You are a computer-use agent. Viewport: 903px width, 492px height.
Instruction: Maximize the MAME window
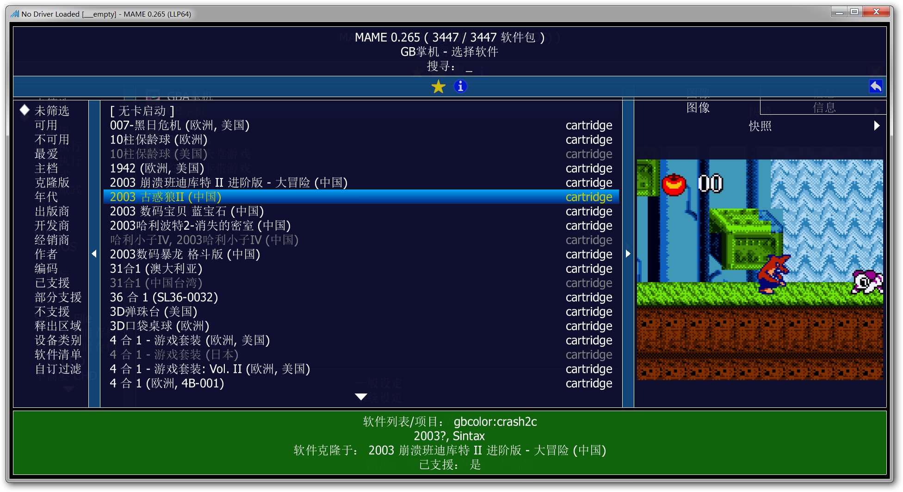(x=854, y=12)
